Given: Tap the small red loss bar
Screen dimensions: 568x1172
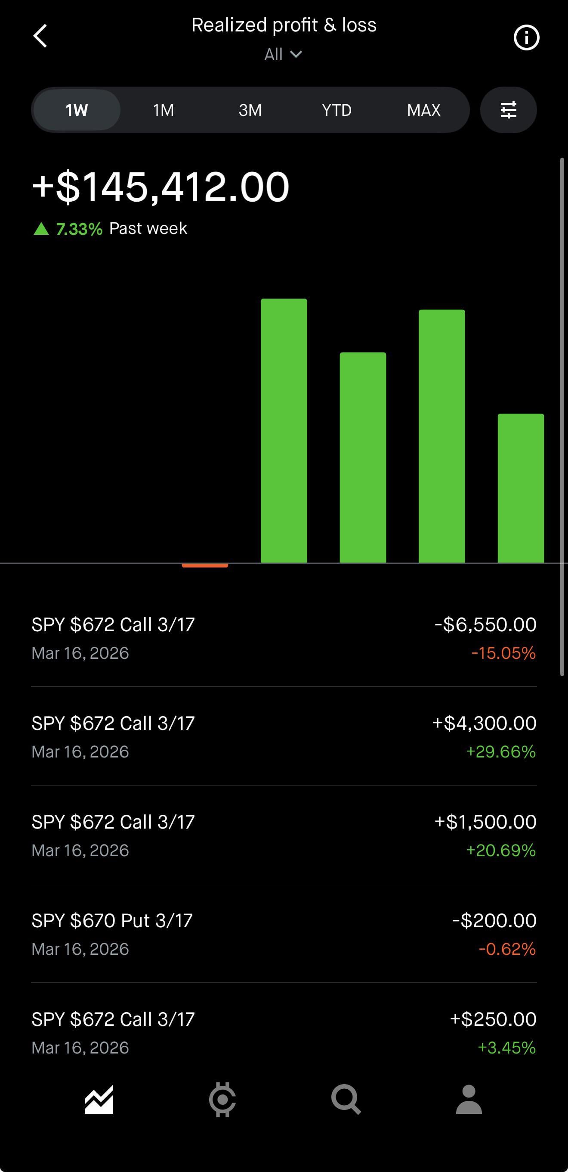Looking at the screenshot, I should pos(205,565).
